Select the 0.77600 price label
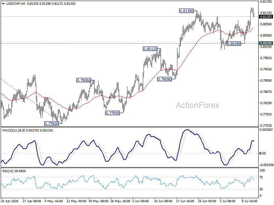Image resolution: width=274 pixels, height=205 pixels. click(52, 124)
